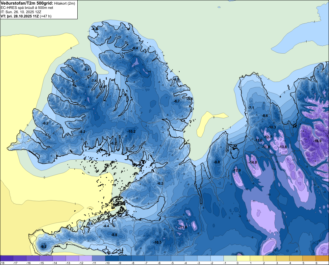Click the -7.4 temperature label
The height and width of the screenshot is (265, 329).
click(94, 81)
